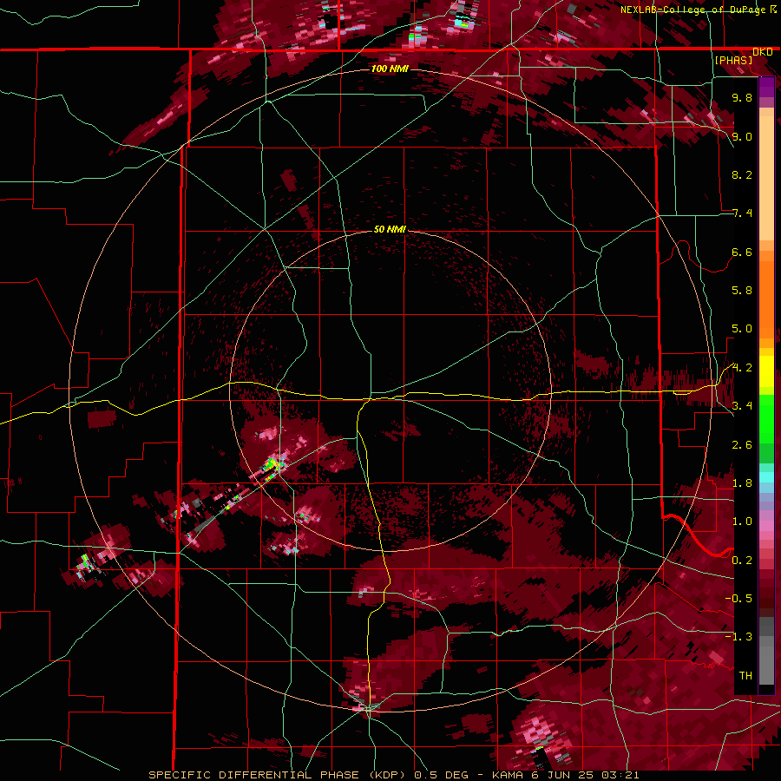Click the KAMA radar site identifier

(x=509, y=775)
